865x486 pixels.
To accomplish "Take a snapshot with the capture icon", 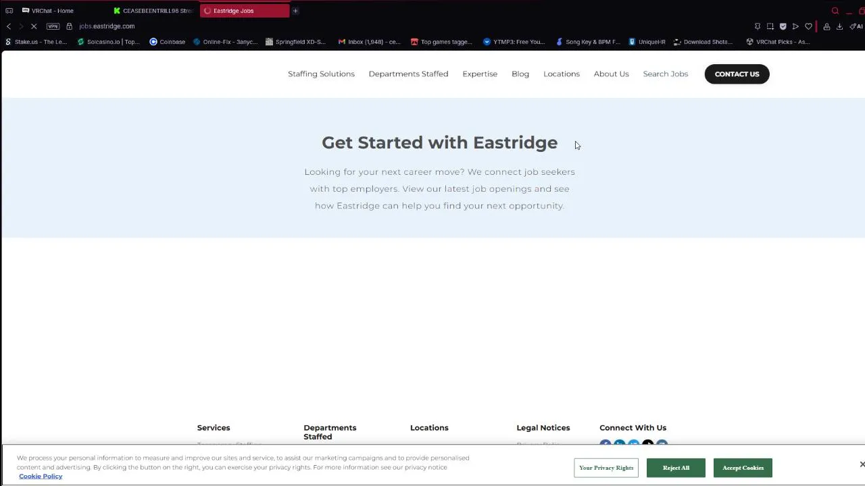I will click(x=770, y=26).
